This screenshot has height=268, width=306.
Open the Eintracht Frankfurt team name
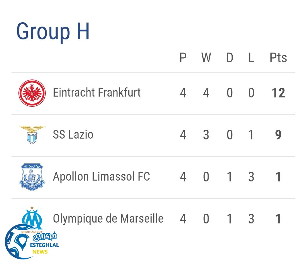pyautogui.click(x=97, y=93)
